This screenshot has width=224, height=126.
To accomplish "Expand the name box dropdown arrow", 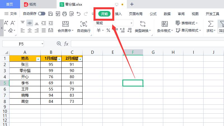I will pos(42,44).
